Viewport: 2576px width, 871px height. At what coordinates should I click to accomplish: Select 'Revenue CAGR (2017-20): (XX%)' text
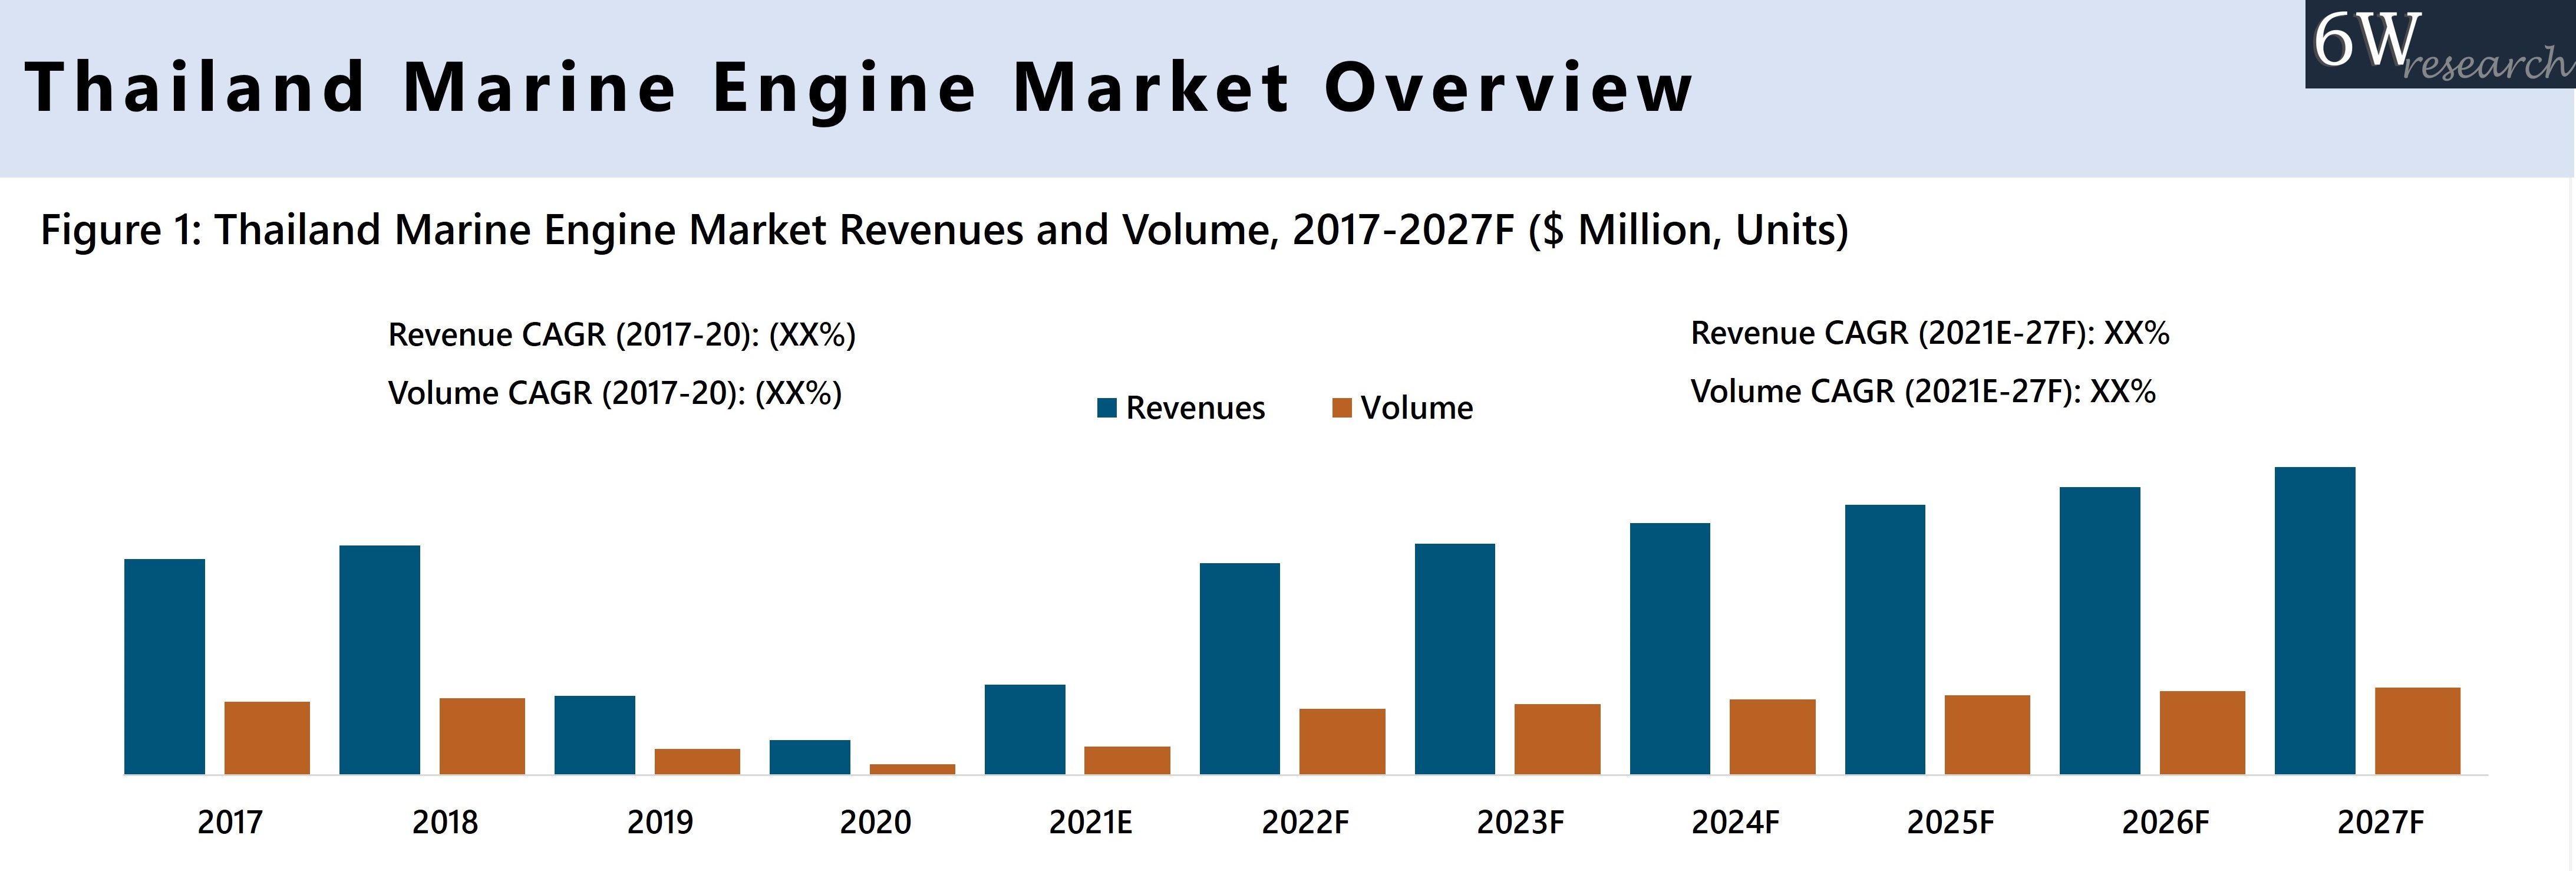622,334
